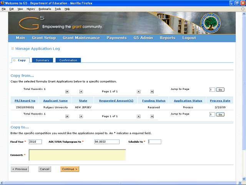Image resolution: width=246 pixels, height=185 pixels.
Task: Click the NEW JERSEY state cell
Action: point(83,108)
